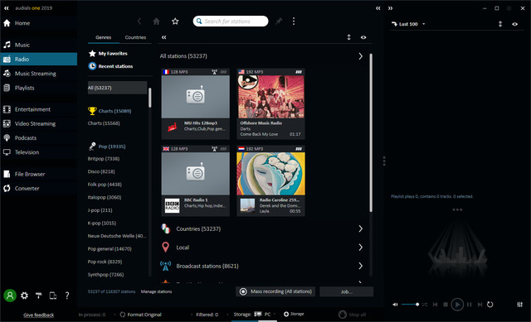The image size is (531, 322).
Task: Select Synthpop (7266) genre
Action: click(105, 275)
